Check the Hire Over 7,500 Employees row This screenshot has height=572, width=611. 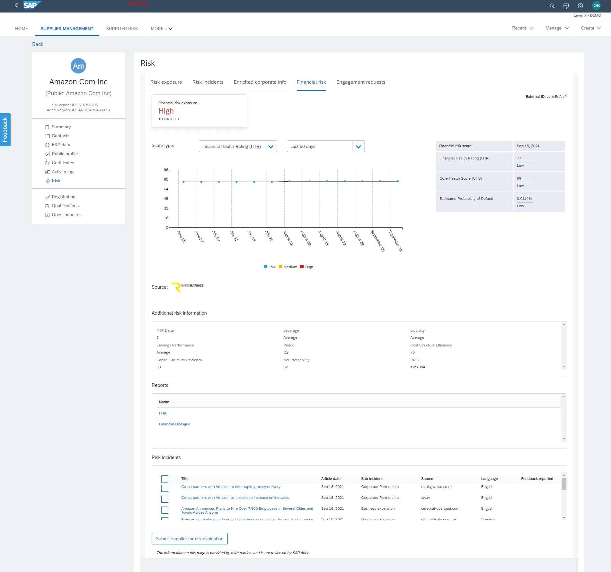click(x=165, y=510)
